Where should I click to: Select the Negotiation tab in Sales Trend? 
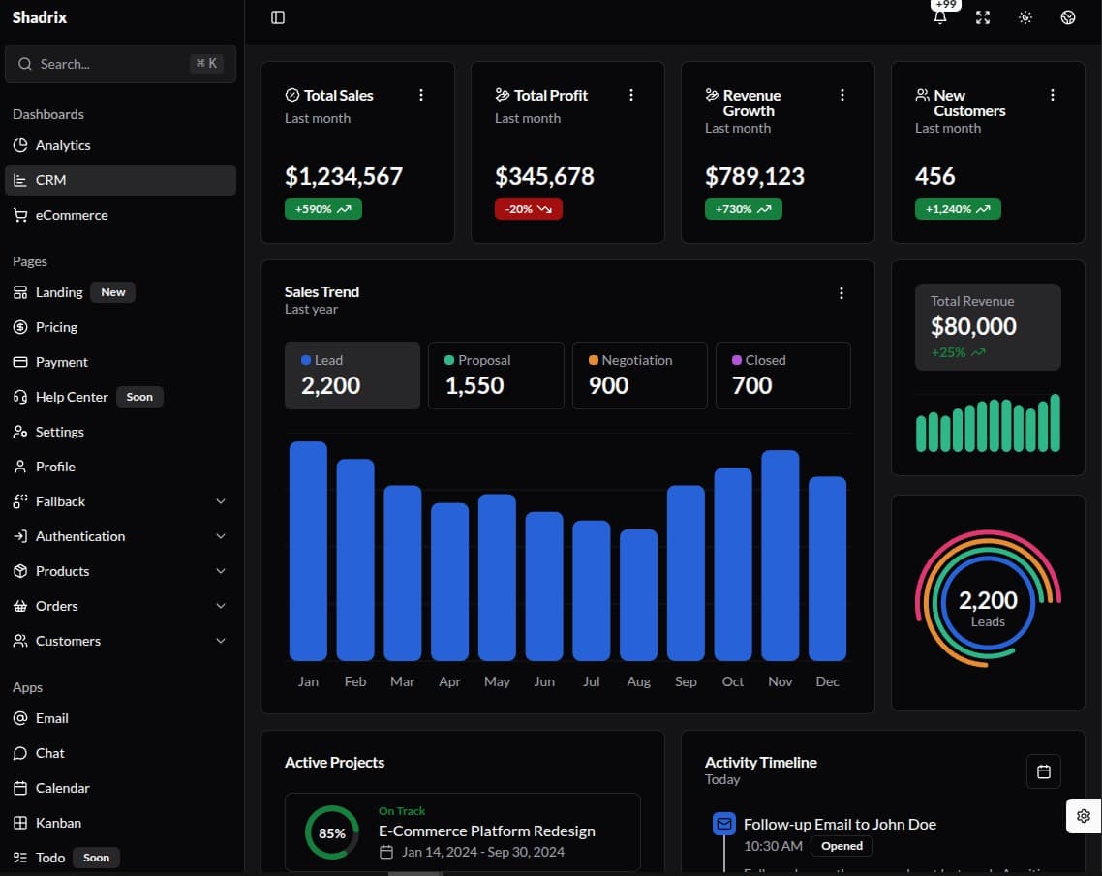tap(639, 376)
